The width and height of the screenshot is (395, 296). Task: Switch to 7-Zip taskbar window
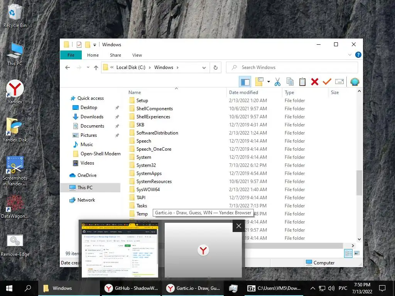(x=274, y=288)
